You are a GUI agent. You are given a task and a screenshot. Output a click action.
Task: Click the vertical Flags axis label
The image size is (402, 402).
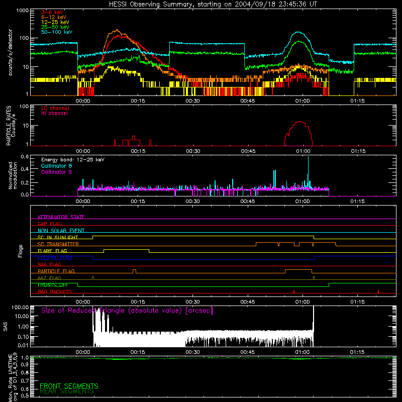(x=21, y=251)
